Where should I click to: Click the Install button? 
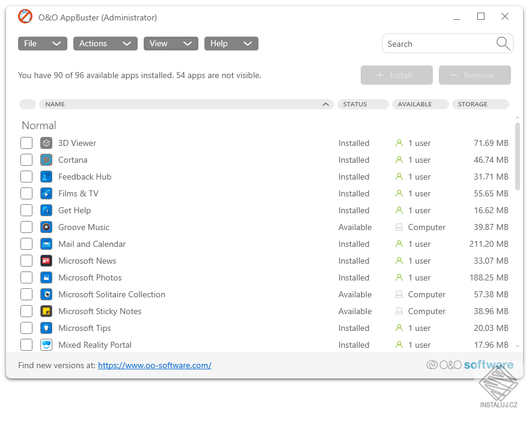tap(396, 75)
